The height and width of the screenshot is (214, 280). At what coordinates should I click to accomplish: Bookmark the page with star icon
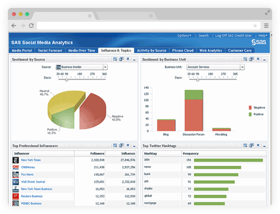[x=255, y=25]
